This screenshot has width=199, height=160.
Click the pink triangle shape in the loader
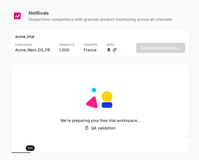pyautogui.click(x=92, y=103)
